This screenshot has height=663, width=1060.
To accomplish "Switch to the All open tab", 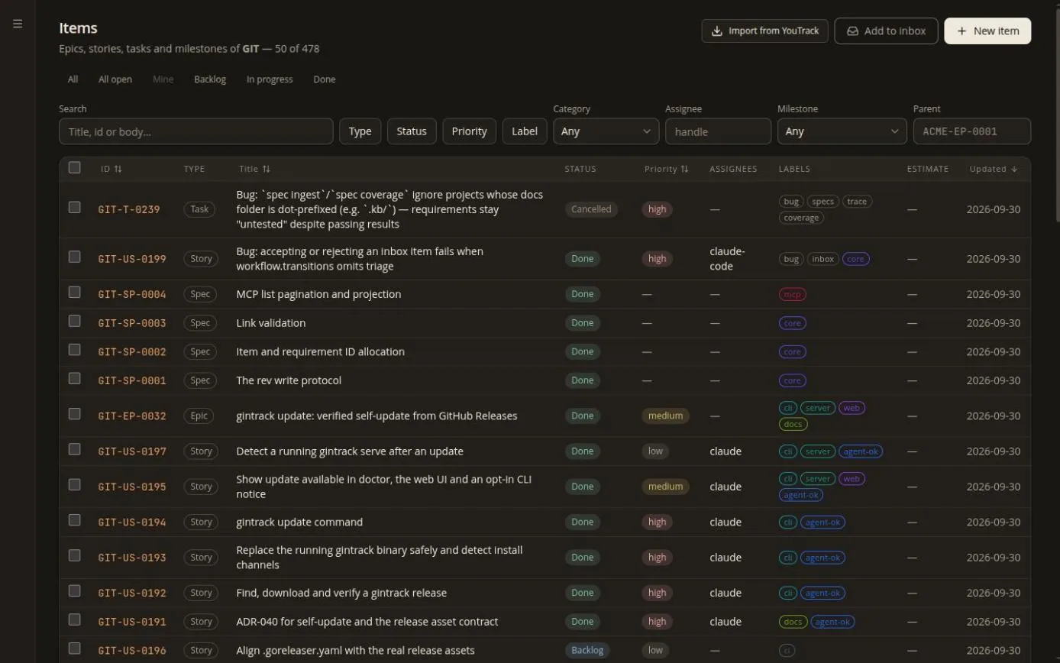I will (x=115, y=79).
